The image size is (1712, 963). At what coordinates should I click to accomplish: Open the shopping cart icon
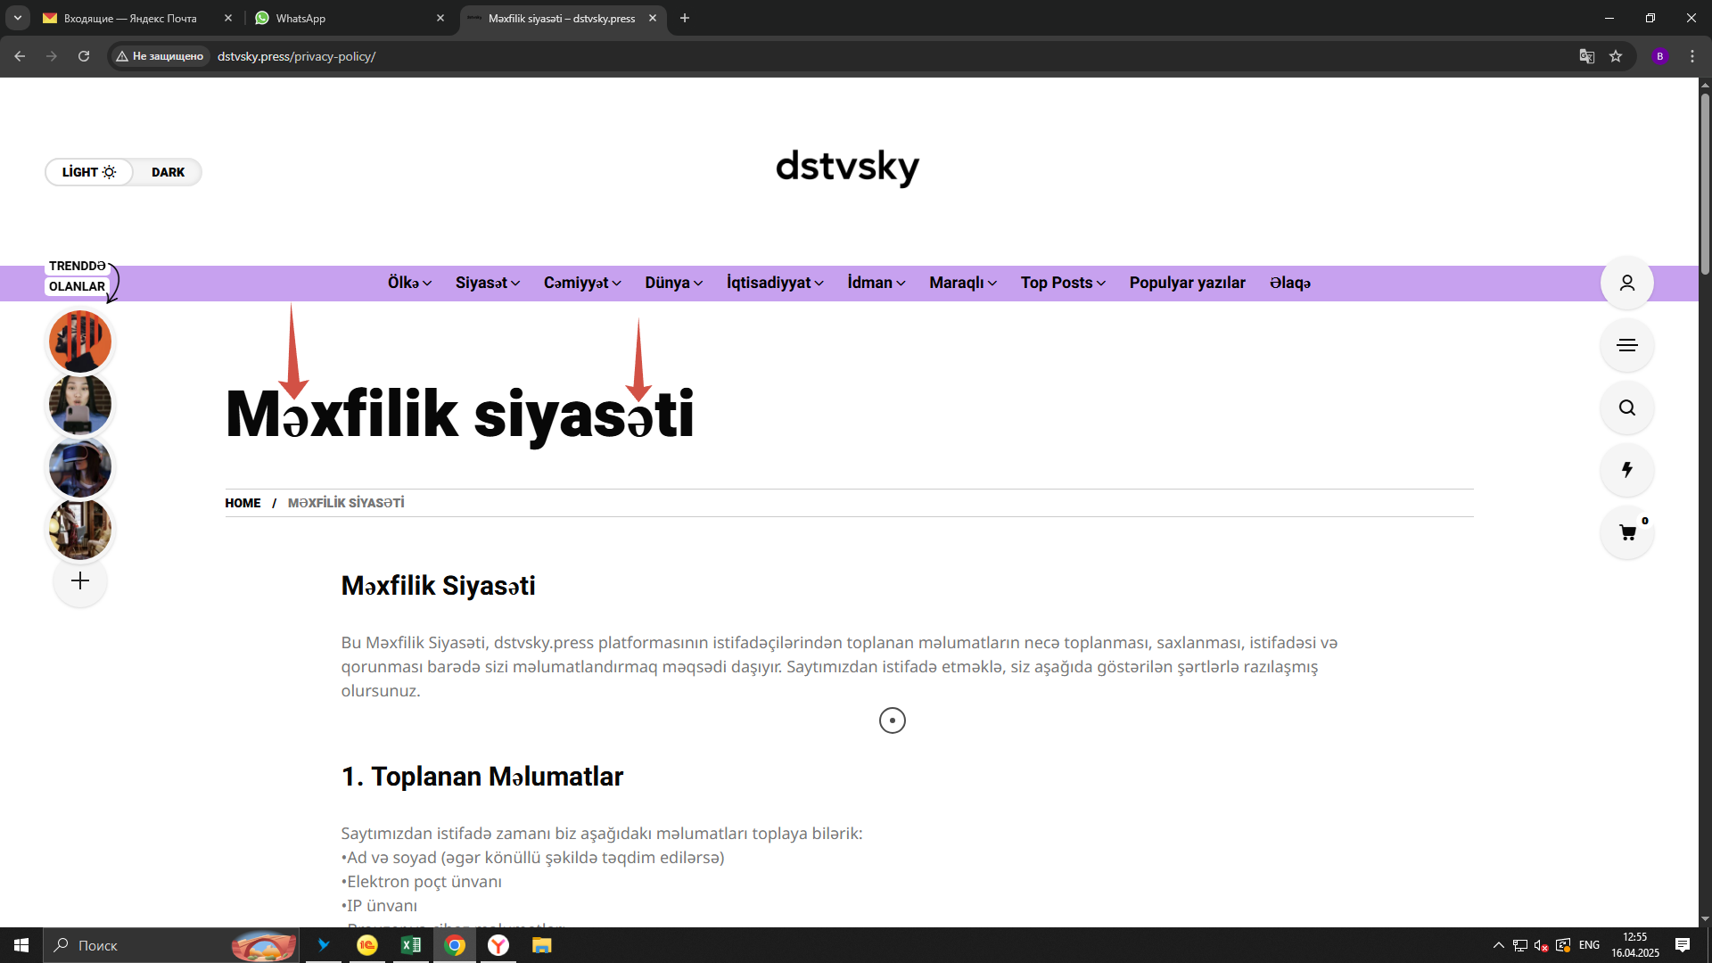click(1626, 532)
